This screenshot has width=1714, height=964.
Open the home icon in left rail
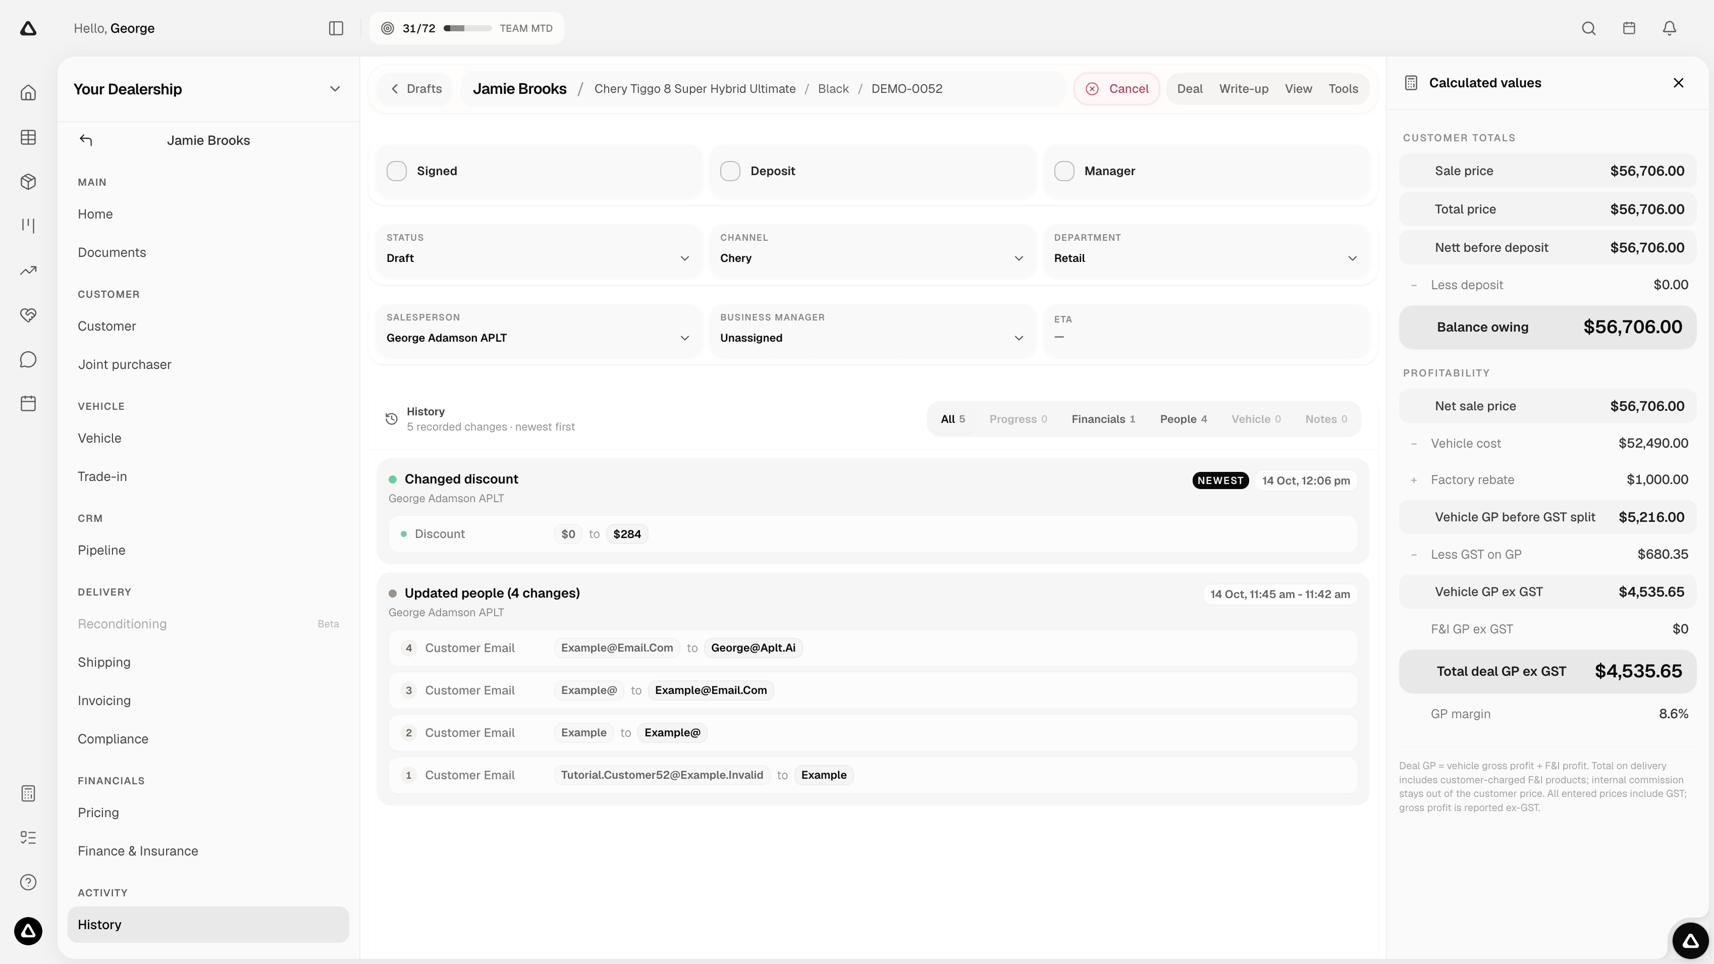click(x=28, y=92)
